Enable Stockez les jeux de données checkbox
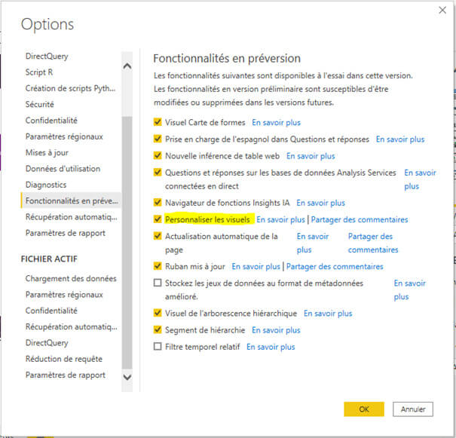The width and height of the screenshot is (456, 438). click(x=158, y=283)
